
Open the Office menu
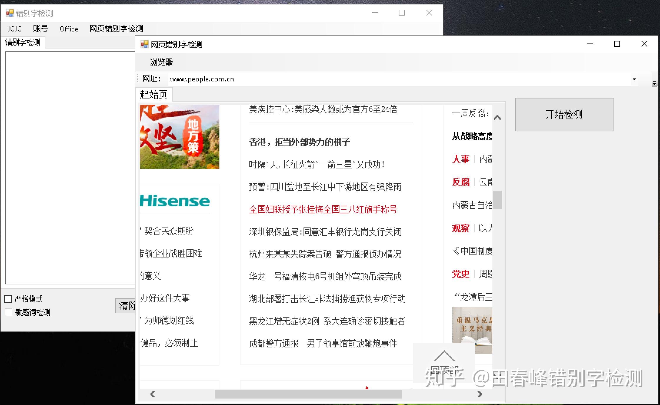(69, 29)
